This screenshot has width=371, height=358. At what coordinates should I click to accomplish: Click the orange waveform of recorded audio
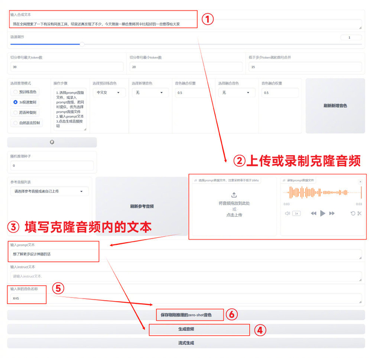pos(323,192)
